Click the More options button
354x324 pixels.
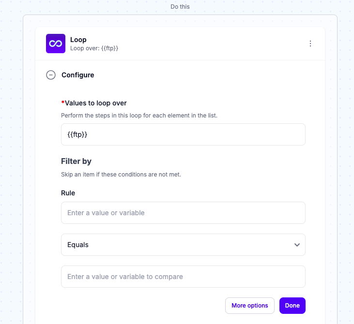[250, 306]
